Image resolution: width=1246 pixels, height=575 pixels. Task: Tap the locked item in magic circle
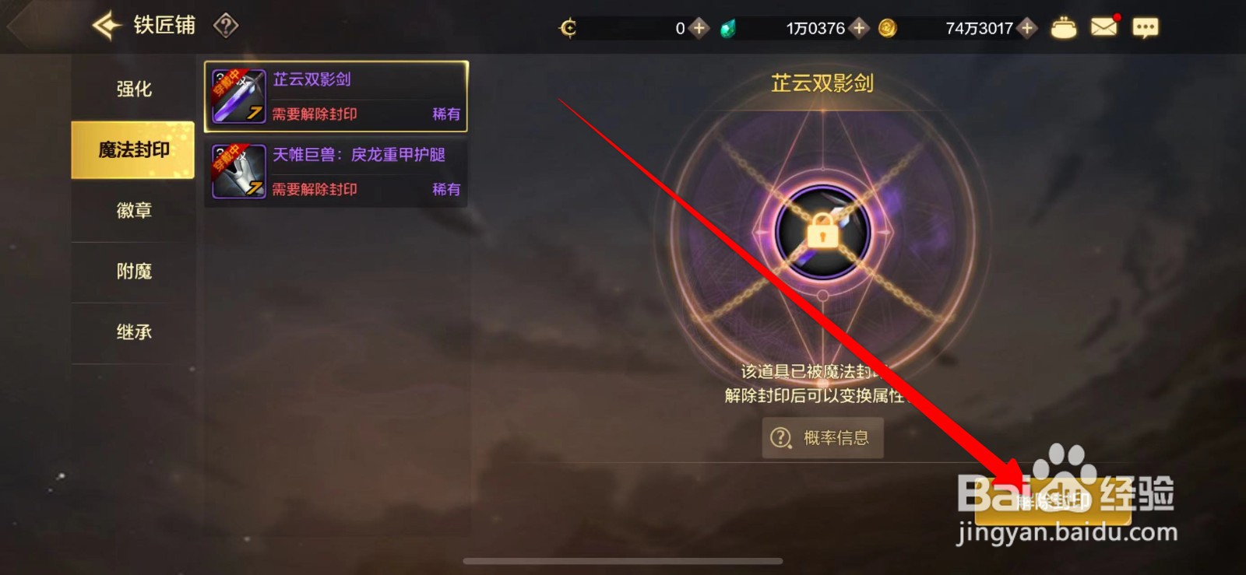[822, 231]
